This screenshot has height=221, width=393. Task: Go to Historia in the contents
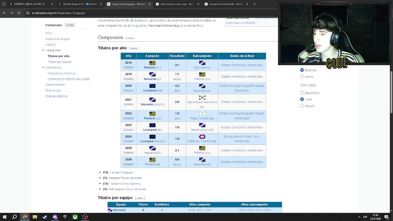click(x=50, y=45)
